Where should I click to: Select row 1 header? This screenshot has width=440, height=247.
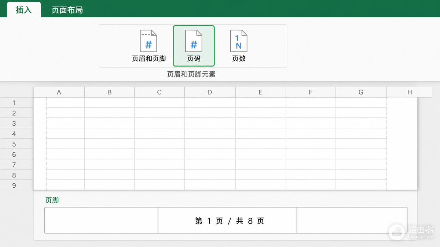16,103
